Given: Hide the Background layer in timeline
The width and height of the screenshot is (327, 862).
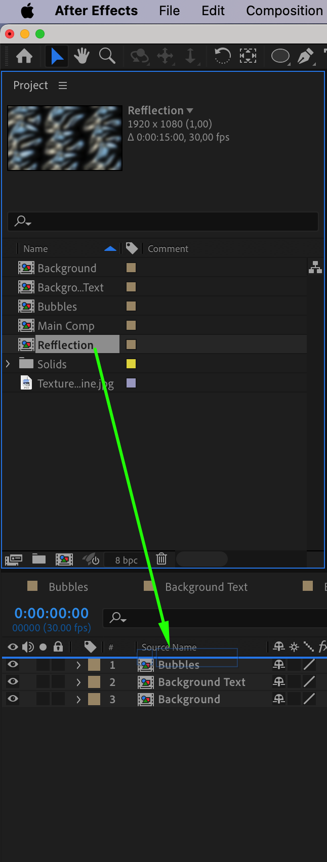Looking at the screenshot, I should 13,699.
